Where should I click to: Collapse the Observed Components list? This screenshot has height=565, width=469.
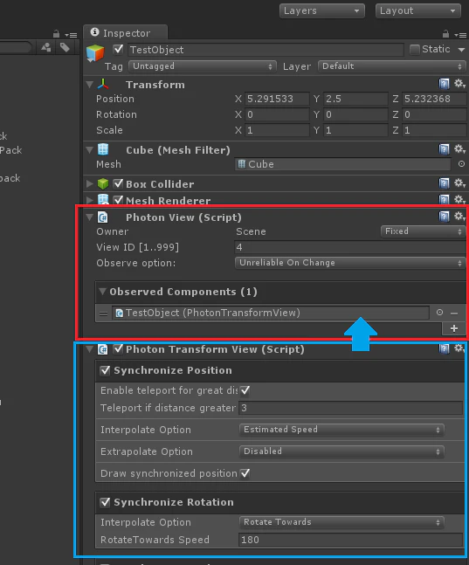tap(103, 291)
